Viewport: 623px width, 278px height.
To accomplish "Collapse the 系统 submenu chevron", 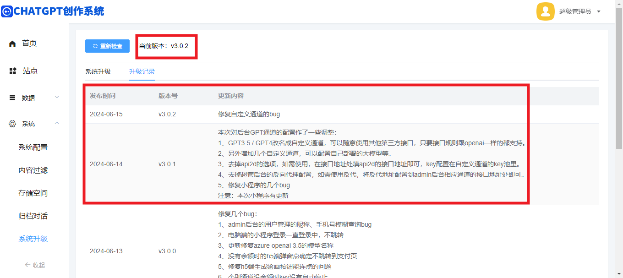I will click(57, 123).
